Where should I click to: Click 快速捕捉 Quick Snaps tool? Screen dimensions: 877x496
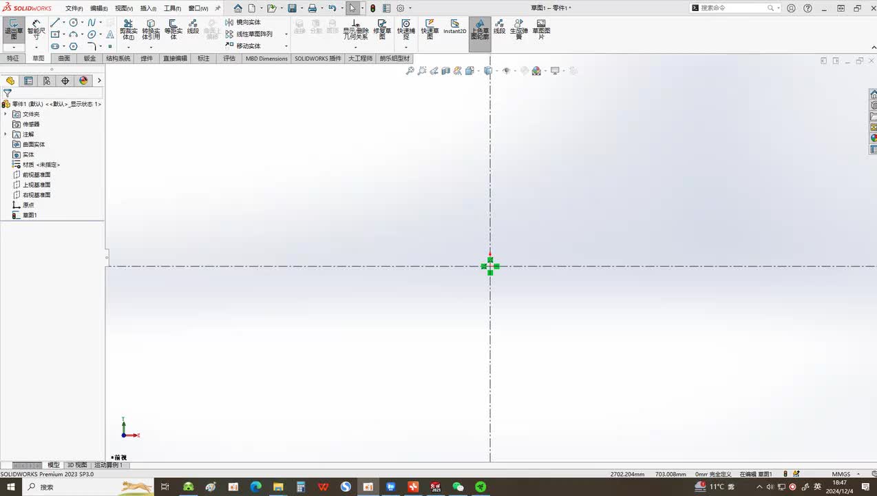coord(406,29)
